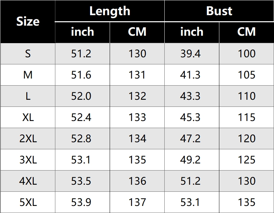Select the Bust header cell
274x213 pixels.
[219, 11]
